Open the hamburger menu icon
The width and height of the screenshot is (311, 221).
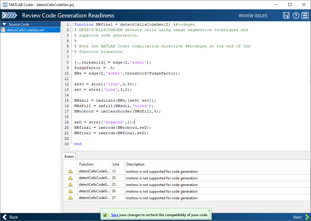(x=305, y=16)
